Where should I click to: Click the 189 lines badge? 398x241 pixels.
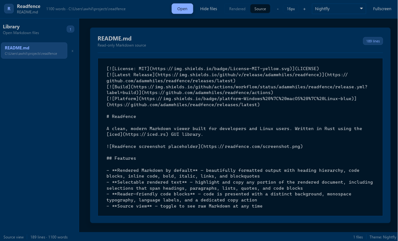[373, 41]
